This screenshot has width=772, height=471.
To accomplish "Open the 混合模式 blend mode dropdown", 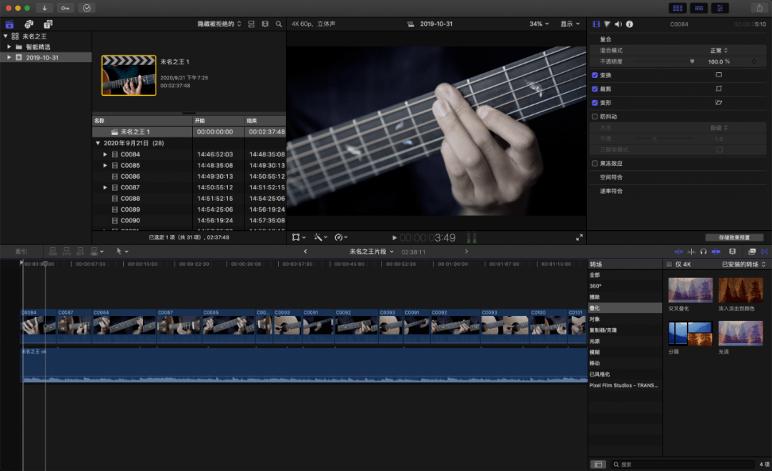I will click(x=718, y=51).
